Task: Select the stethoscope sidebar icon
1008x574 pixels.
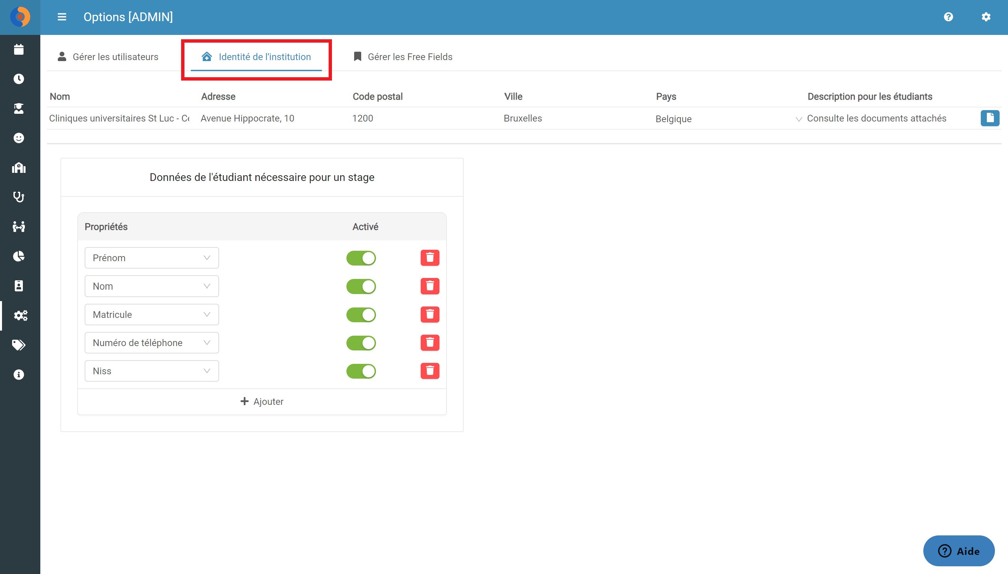Action: pyautogui.click(x=18, y=197)
